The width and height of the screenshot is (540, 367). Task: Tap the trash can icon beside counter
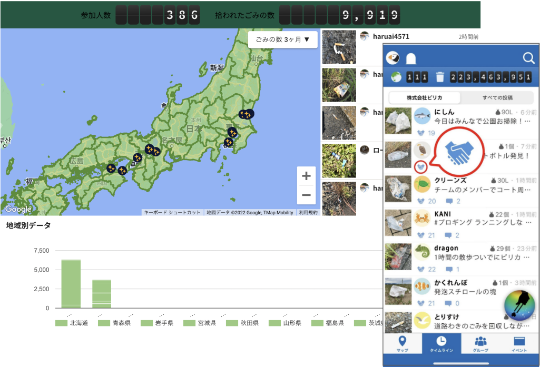pos(440,77)
